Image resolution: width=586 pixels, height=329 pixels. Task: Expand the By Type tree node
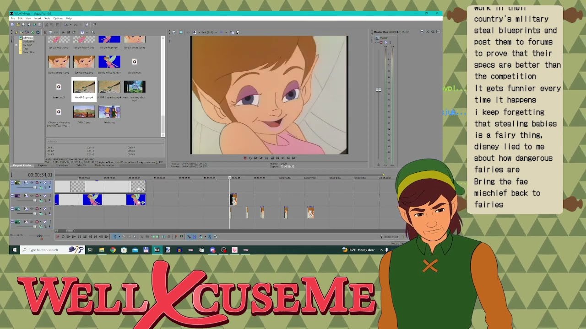(x=16, y=45)
